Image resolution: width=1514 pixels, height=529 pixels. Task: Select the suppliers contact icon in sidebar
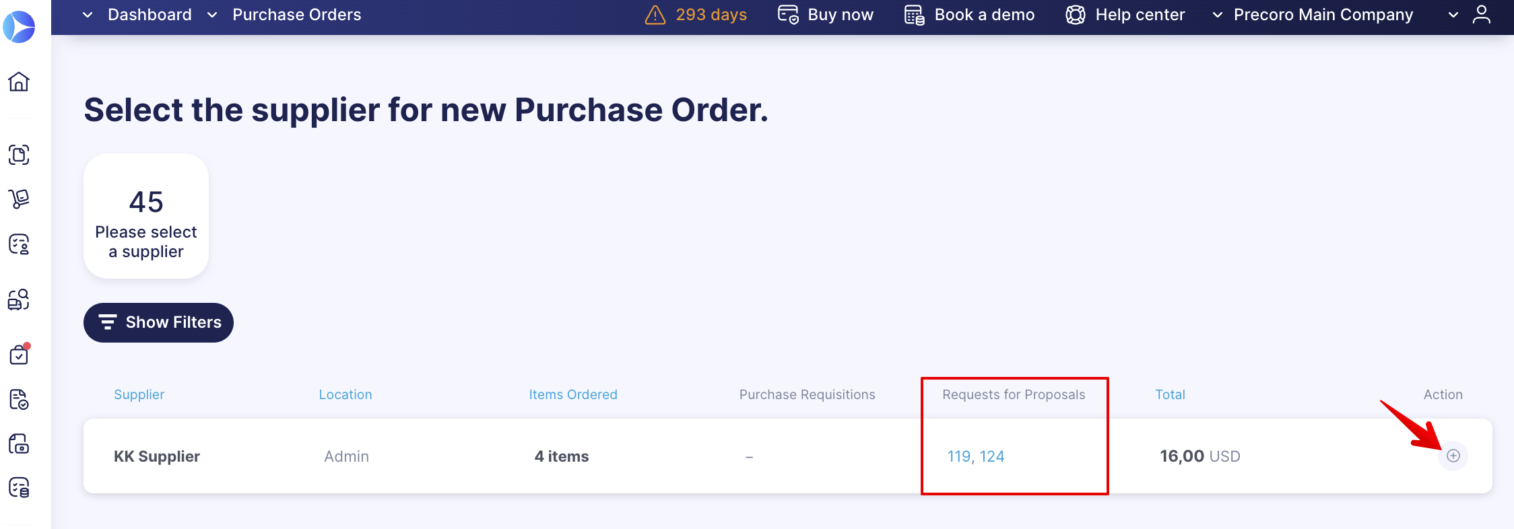click(20, 245)
